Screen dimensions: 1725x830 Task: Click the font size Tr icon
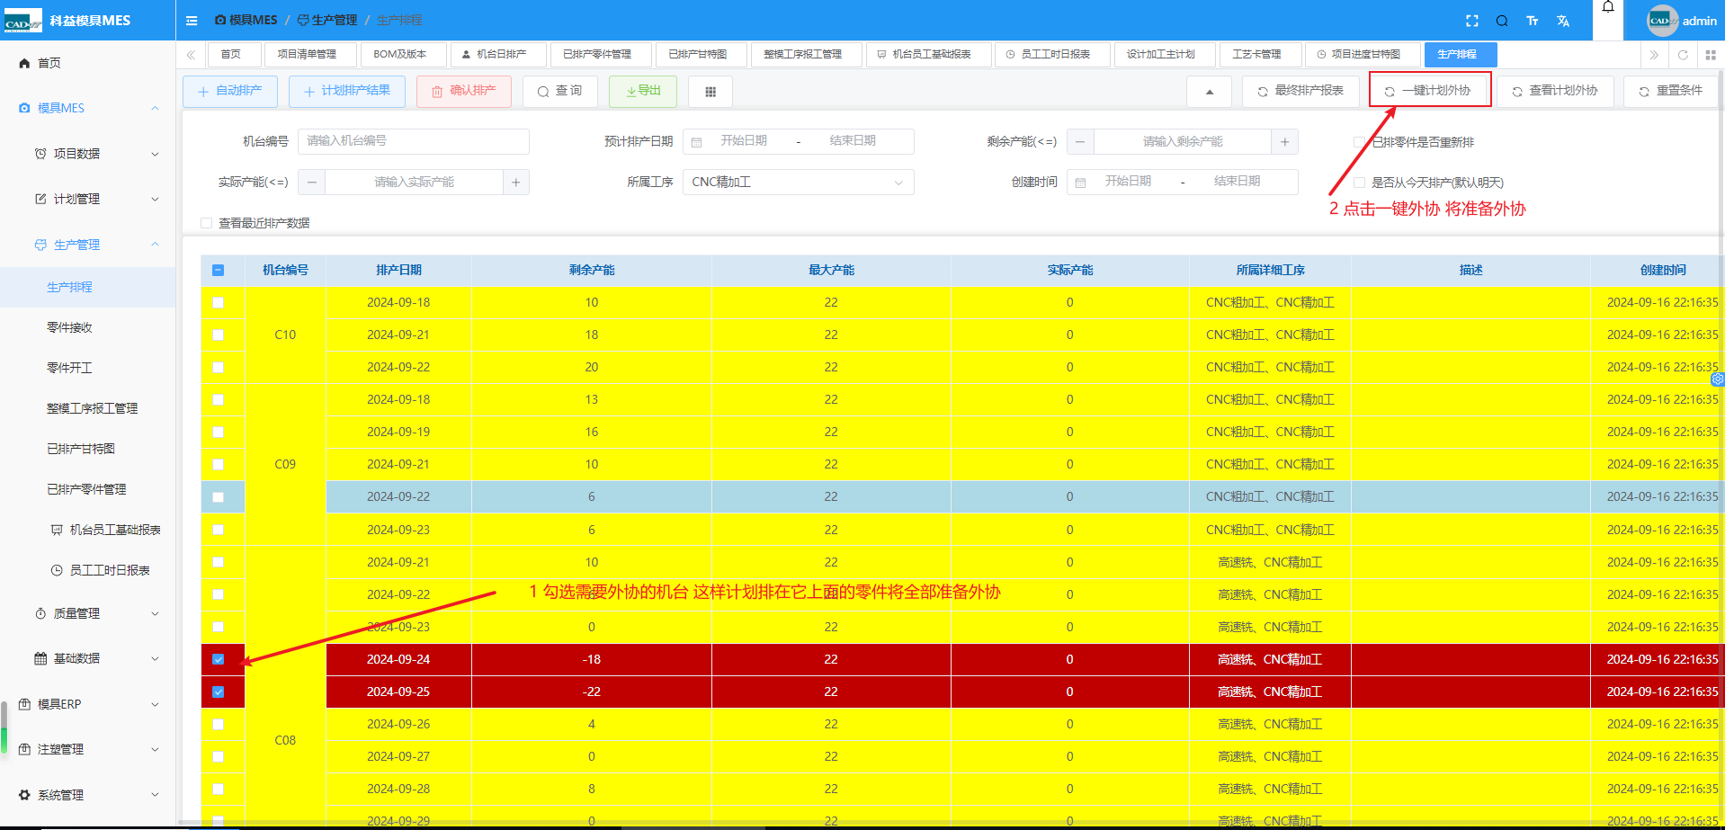tap(1533, 21)
